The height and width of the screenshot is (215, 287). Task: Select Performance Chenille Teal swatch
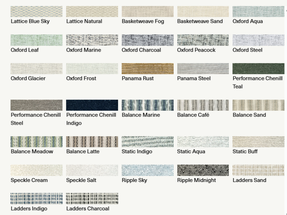point(258,68)
